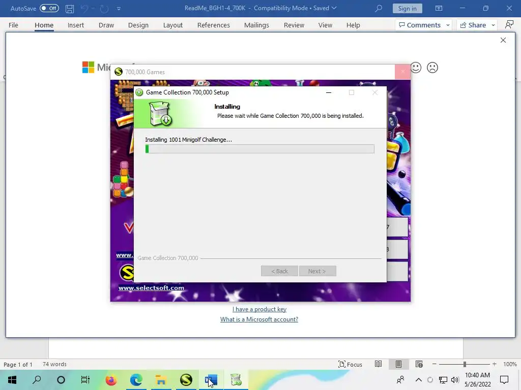The image size is (521, 390).
Task: Open the volume control
Action: [455, 380]
